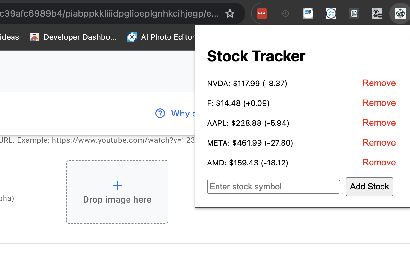Click the Enter stock symbol input field
Screen dimensions: 410x256
[x=273, y=187]
